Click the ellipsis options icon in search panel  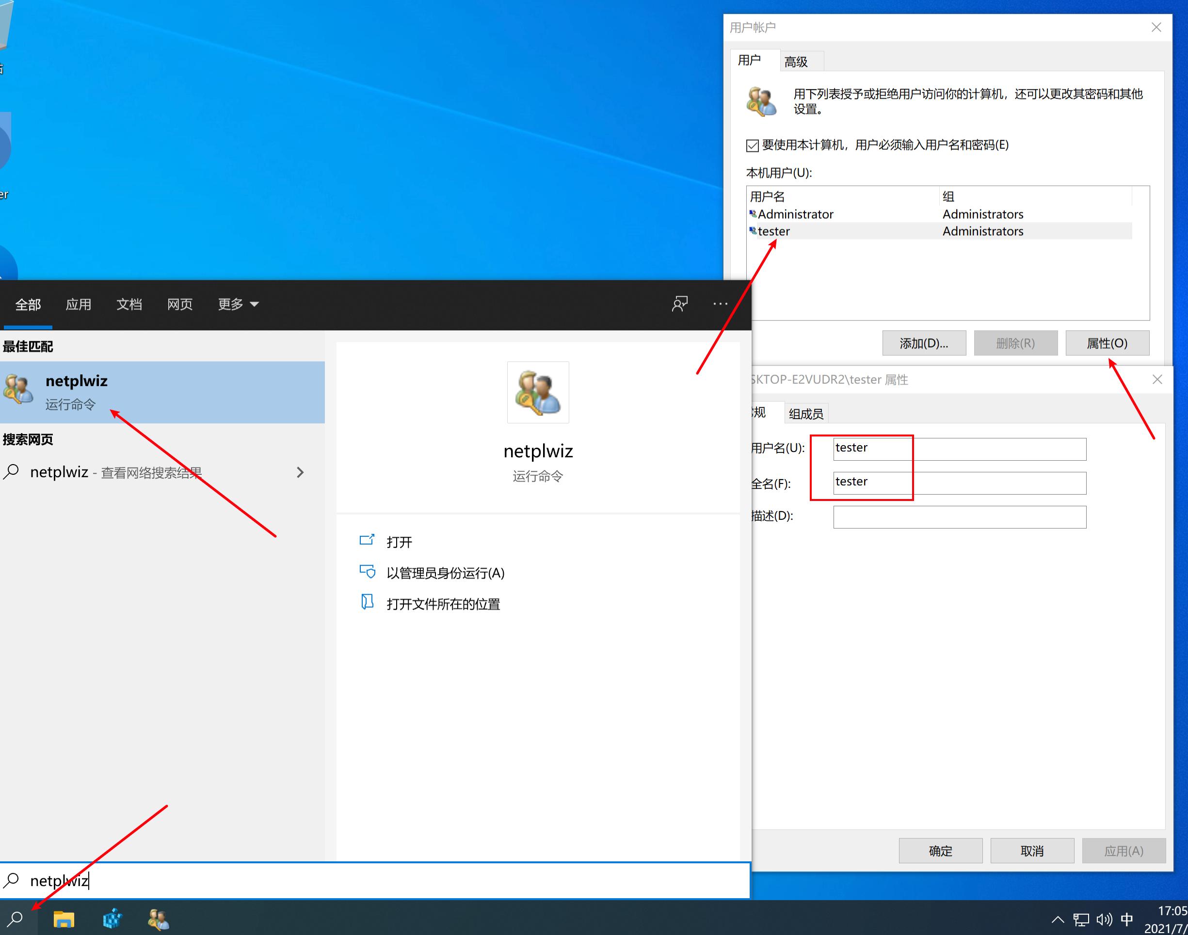[720, 304]
